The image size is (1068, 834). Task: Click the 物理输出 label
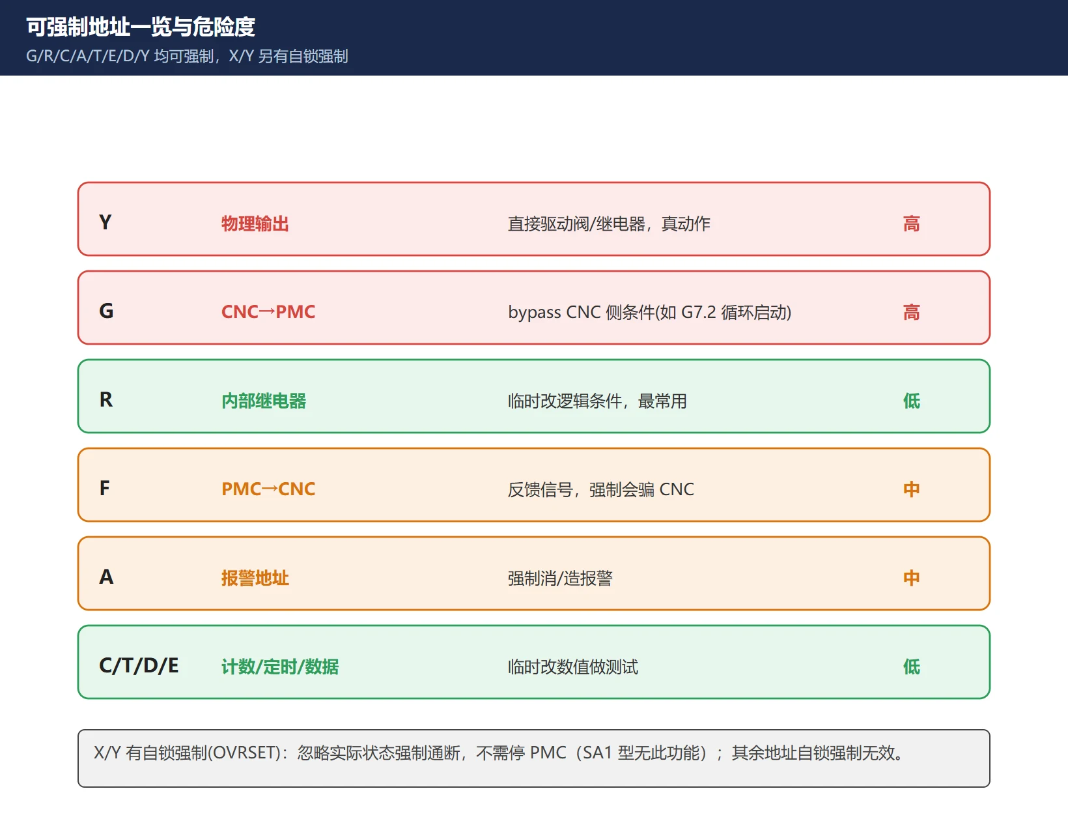pyautogui.click(x=255, y=223)
